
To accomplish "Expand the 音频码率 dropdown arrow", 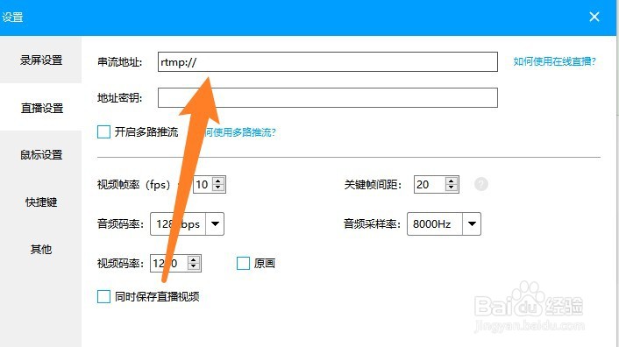I will 215,224.
